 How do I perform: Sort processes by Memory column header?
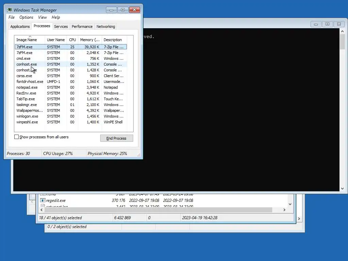90,40
